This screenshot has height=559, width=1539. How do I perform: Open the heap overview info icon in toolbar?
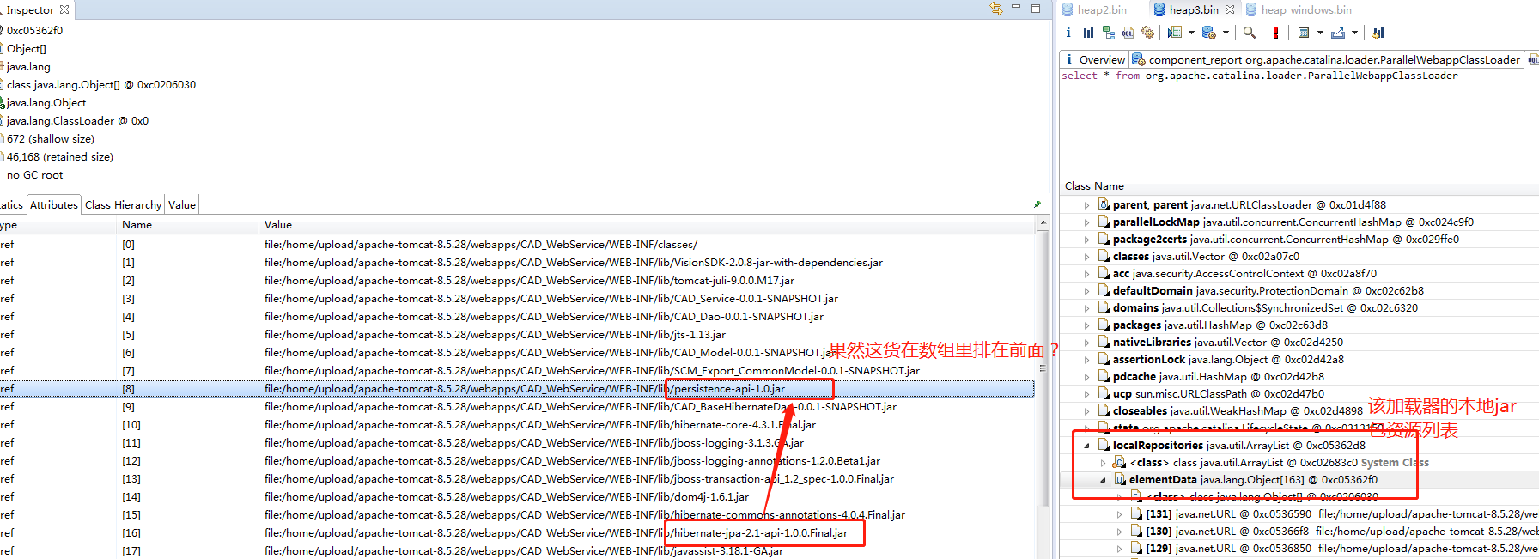(x=1068, y=33)
